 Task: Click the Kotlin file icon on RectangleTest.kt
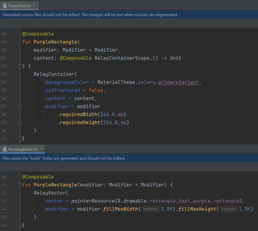pos(5,149)
